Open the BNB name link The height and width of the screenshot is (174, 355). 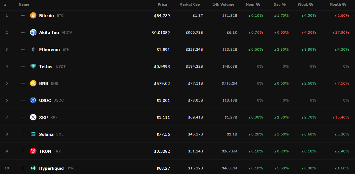point(44,83)
